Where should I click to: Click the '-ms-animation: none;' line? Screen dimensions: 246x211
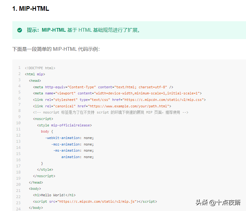(x=73, y=151)
